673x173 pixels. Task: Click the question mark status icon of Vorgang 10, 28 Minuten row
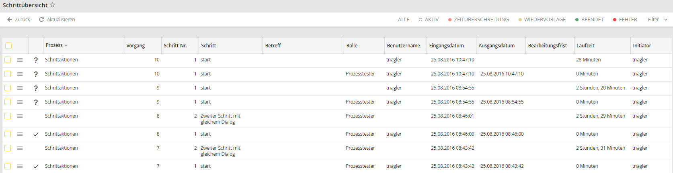click(x=36, y=60)
